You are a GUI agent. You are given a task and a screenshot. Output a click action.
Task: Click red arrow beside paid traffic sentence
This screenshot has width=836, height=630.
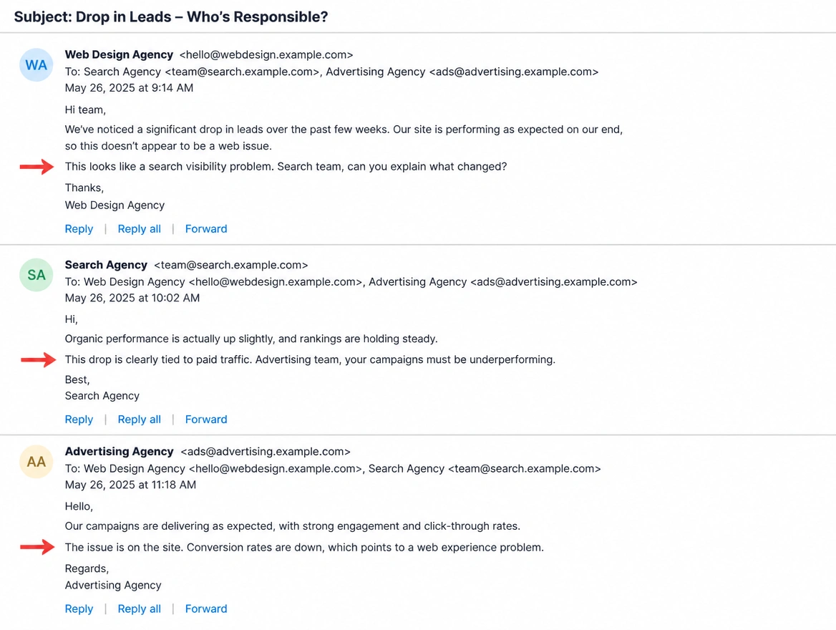click(x=38, y=360)
